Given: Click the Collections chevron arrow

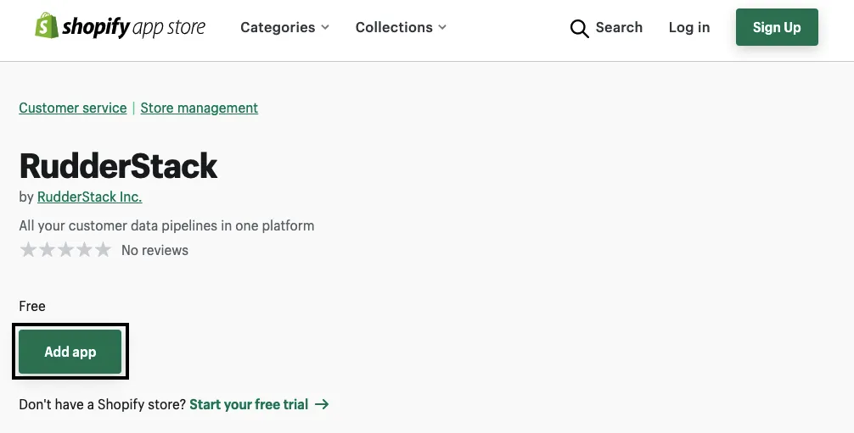Looking at the screenshot, I should tap(442, 28).
